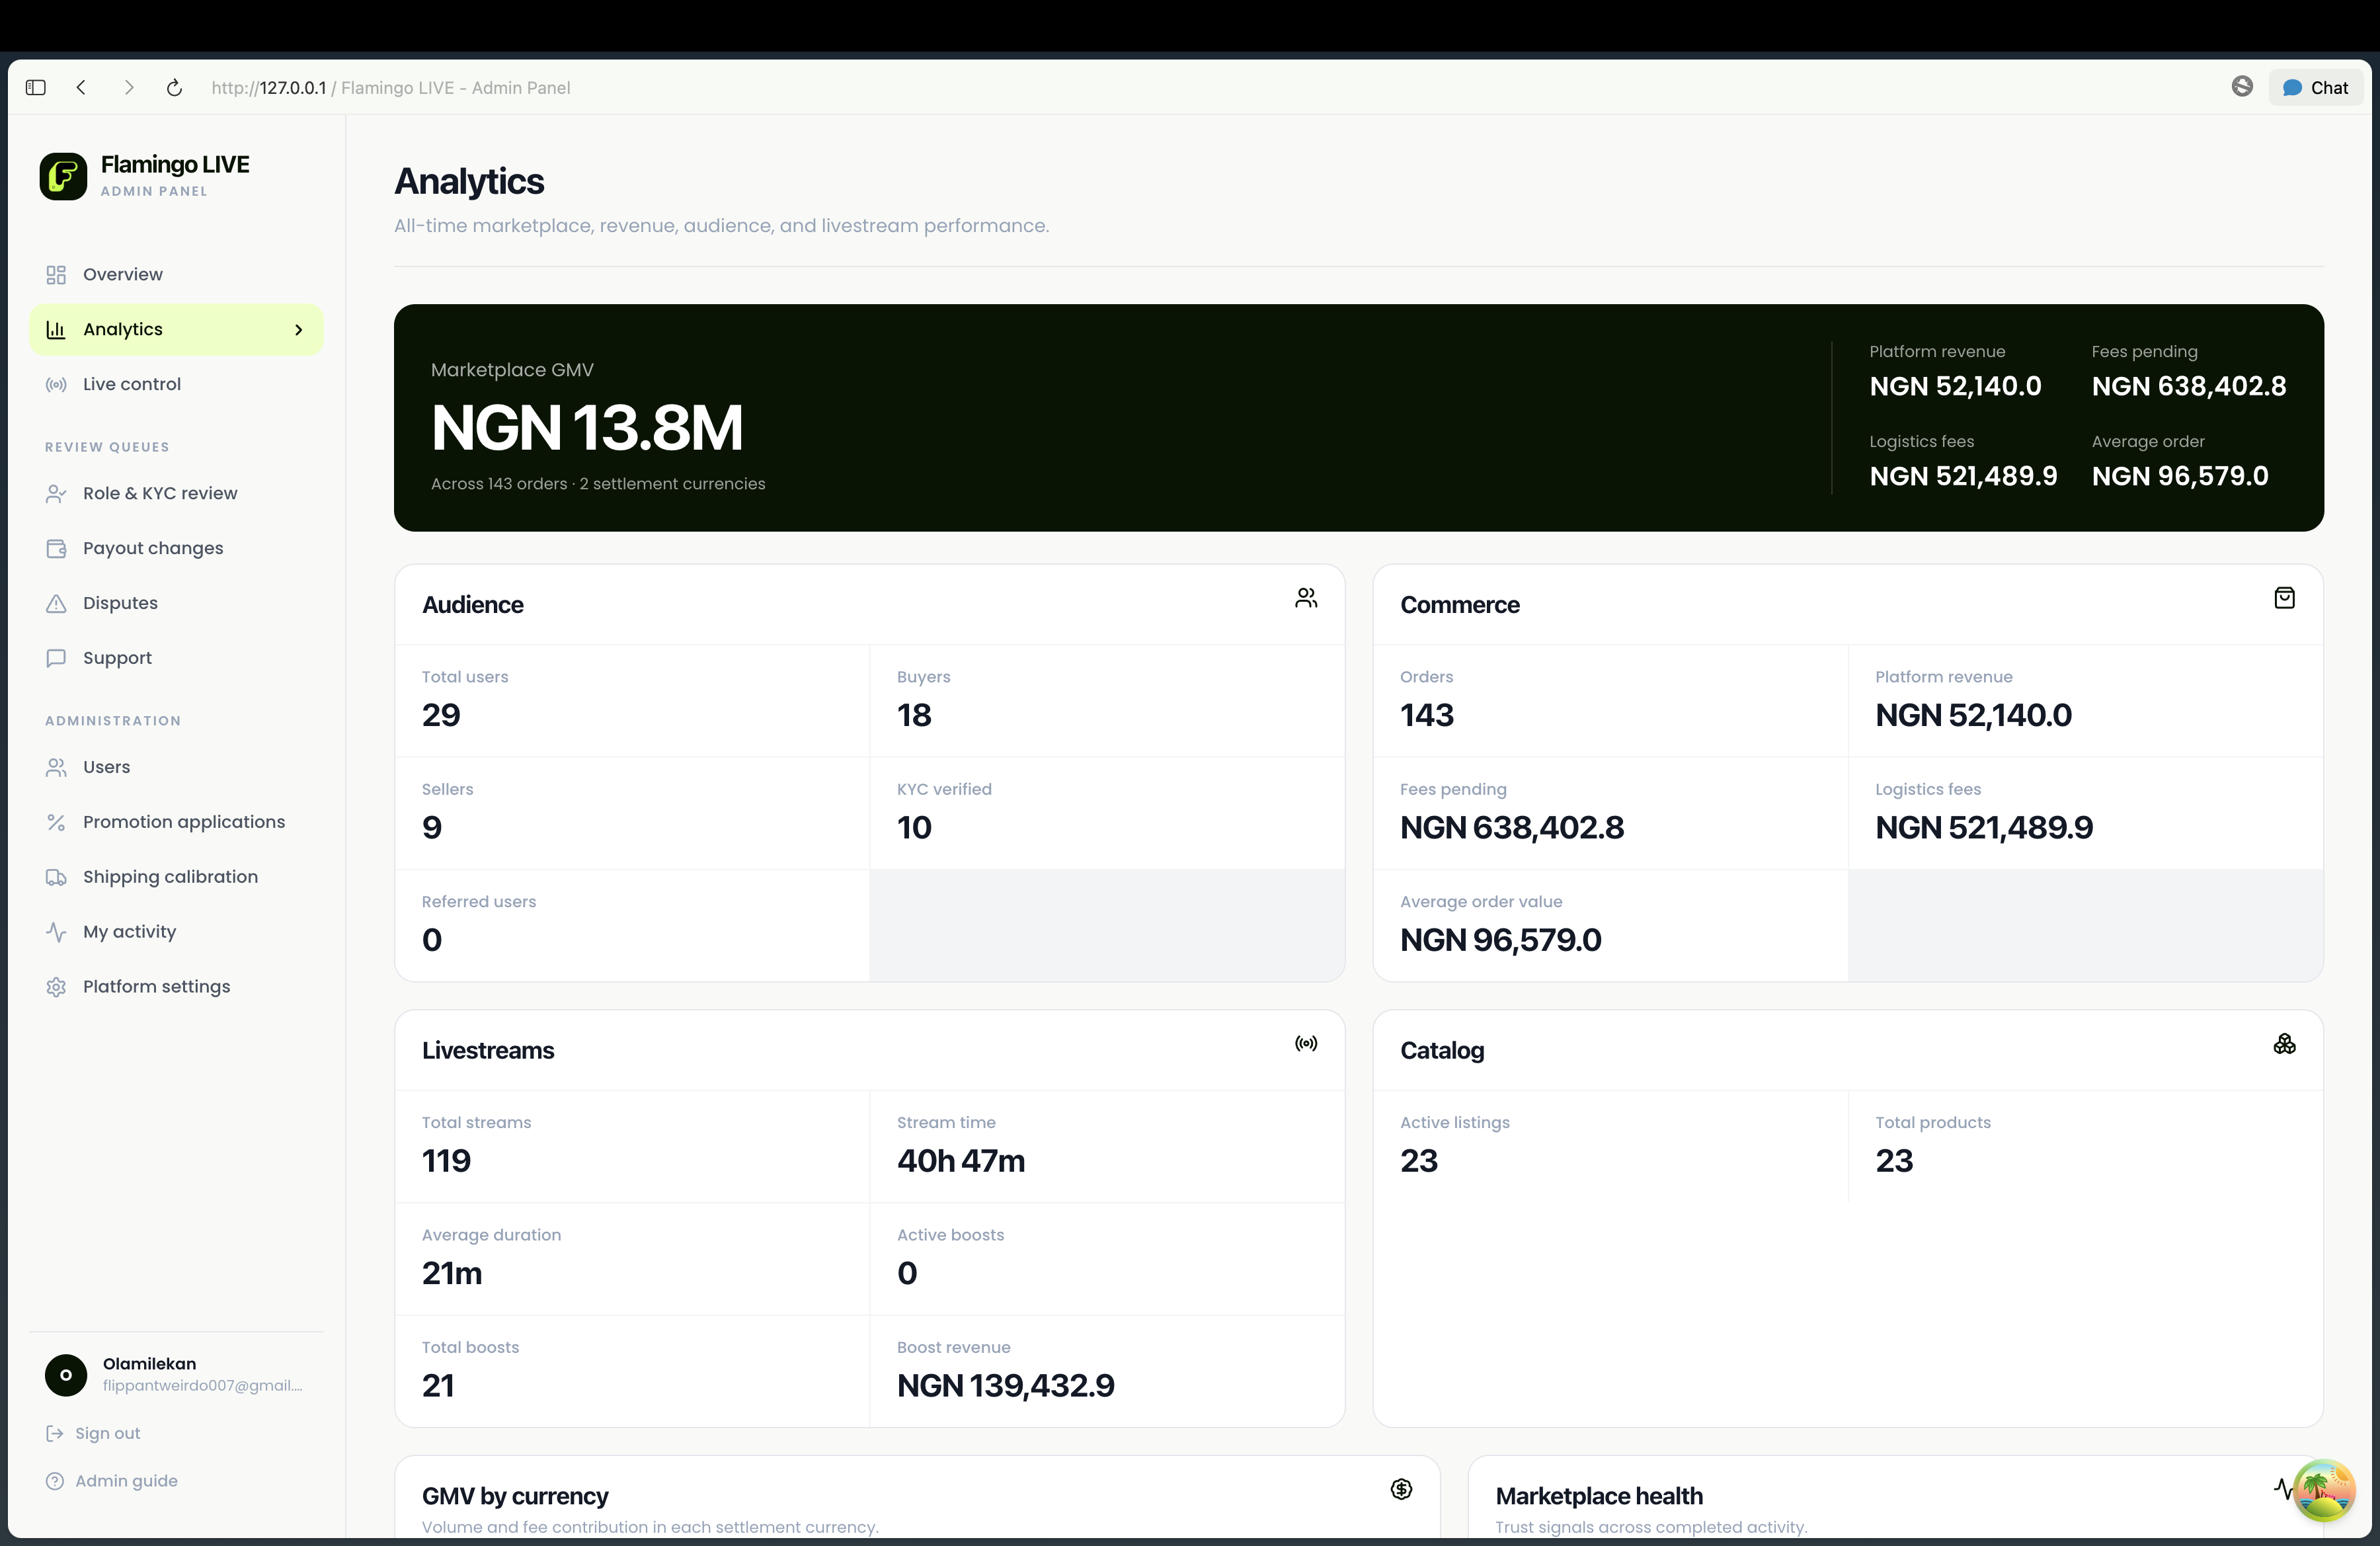The height and width of the screenshot is (1546, 2380).
Task: Toggle the browser sidebar panel icon
Action: [x=36, y=88]
